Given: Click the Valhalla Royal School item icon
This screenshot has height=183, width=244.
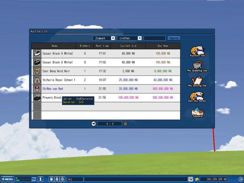Looking at the screenshot, I should pos(37,80).
